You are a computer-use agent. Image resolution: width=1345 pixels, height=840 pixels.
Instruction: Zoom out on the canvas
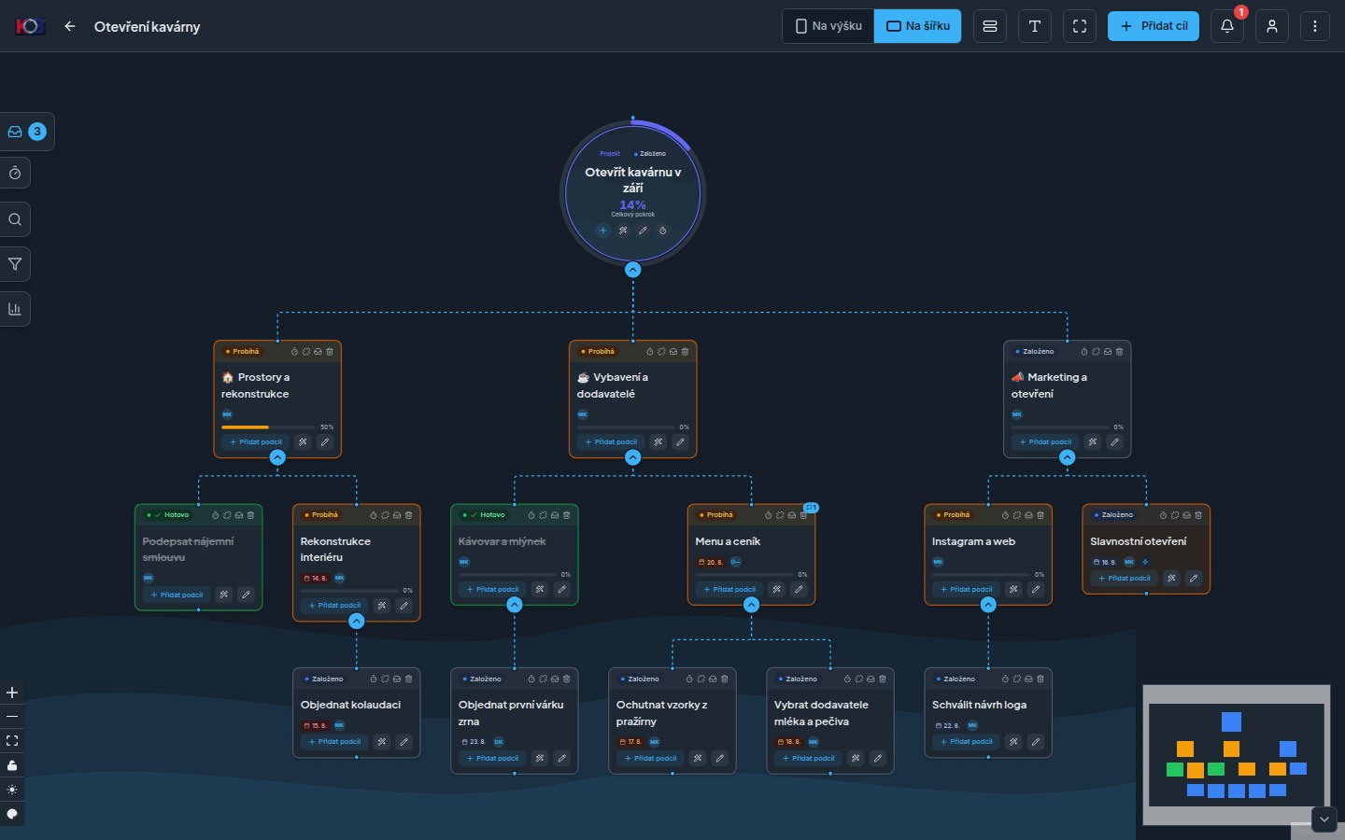(12, 717)
